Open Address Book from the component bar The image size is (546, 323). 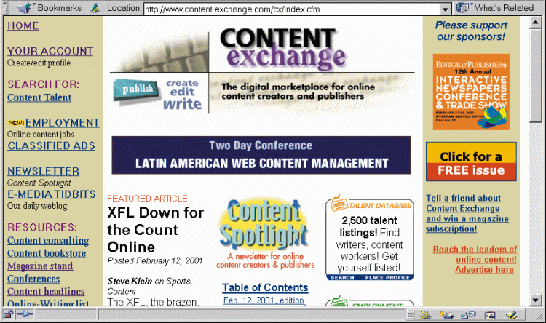pyautogui.click(x=490, y=315)
